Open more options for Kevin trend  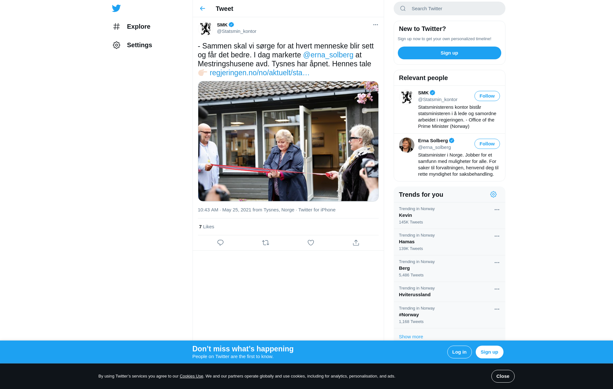point(497,209)
